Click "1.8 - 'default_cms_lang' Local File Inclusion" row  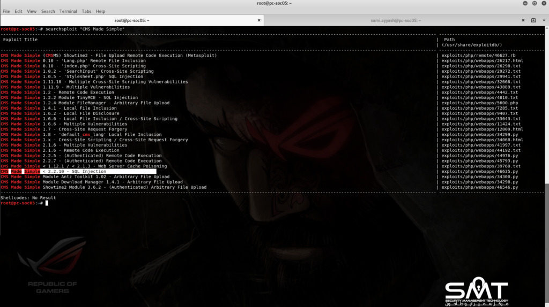[81, 134]
